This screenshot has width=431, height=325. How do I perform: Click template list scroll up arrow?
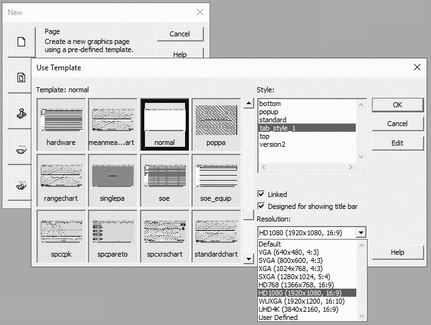point(248,104)
